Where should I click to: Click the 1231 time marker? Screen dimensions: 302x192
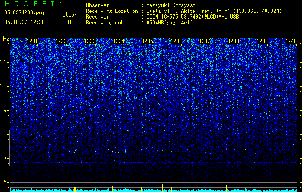pyautogui.click(x=32, y=41)
